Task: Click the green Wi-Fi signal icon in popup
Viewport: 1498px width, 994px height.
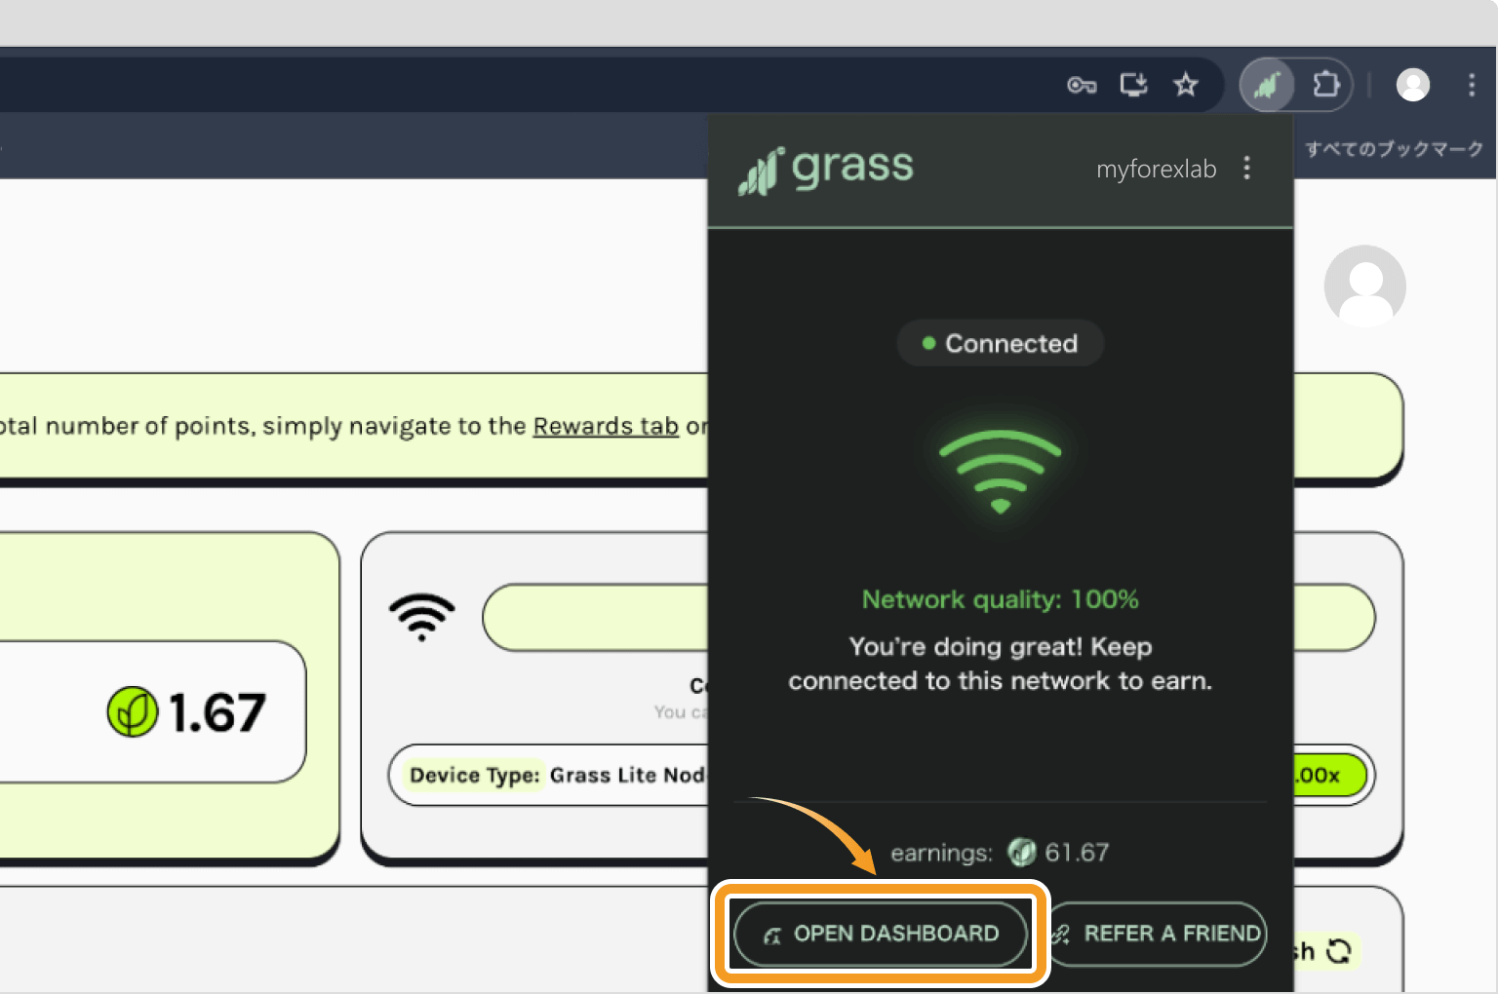Action: pyautogui.click(x=1000, y=471)
